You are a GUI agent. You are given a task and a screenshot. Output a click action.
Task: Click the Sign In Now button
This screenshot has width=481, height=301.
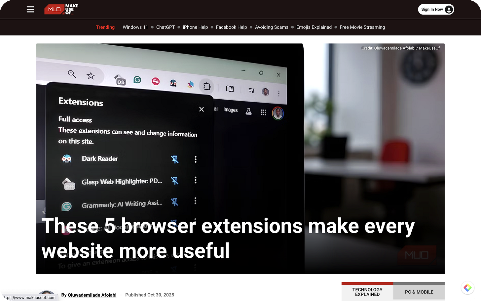pos(436,9)
